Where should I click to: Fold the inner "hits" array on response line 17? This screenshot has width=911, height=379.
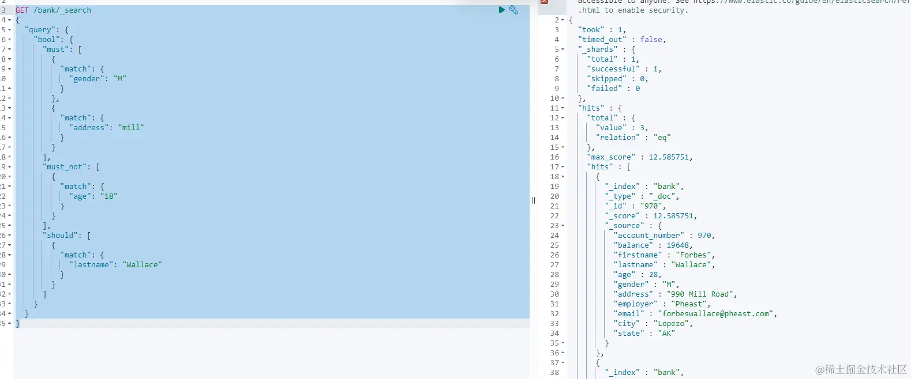(563, 167)
